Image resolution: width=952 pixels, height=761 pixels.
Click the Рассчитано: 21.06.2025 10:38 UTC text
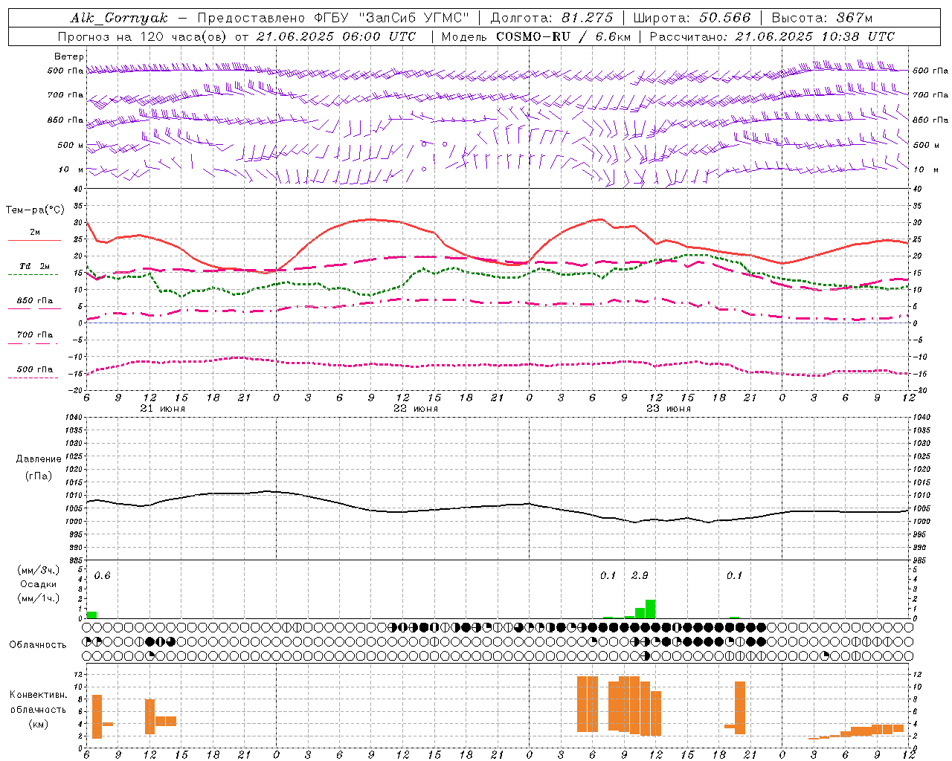[x=773, y=36]
